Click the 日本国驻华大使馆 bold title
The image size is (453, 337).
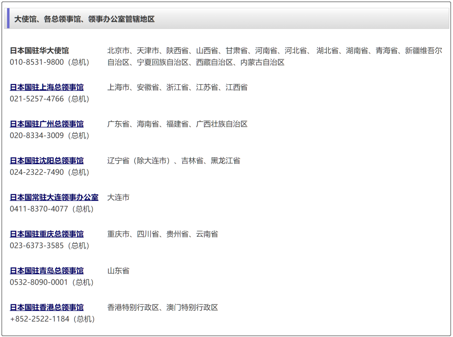(x=39, y=50)
